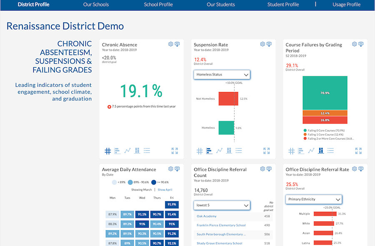Select bar chart view on Suspension Rate card
Viewport: 375px width, 246px height.
point(209,151)
